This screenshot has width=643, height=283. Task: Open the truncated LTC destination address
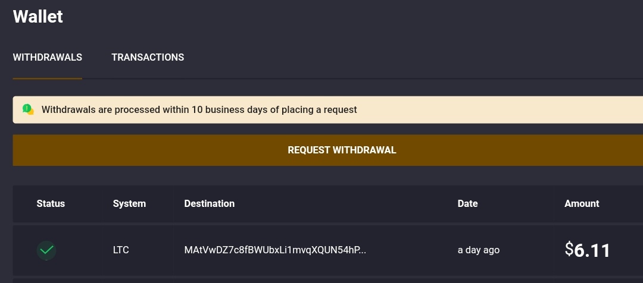274,250
